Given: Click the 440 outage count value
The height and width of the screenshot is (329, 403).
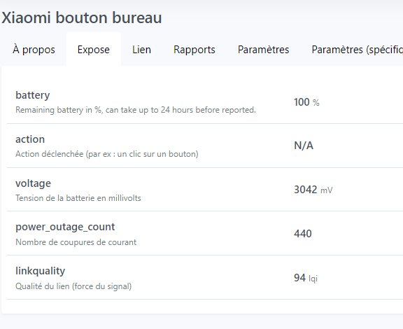Looking at the screenshot, I should pyautogui.click(x=303, y=234).
